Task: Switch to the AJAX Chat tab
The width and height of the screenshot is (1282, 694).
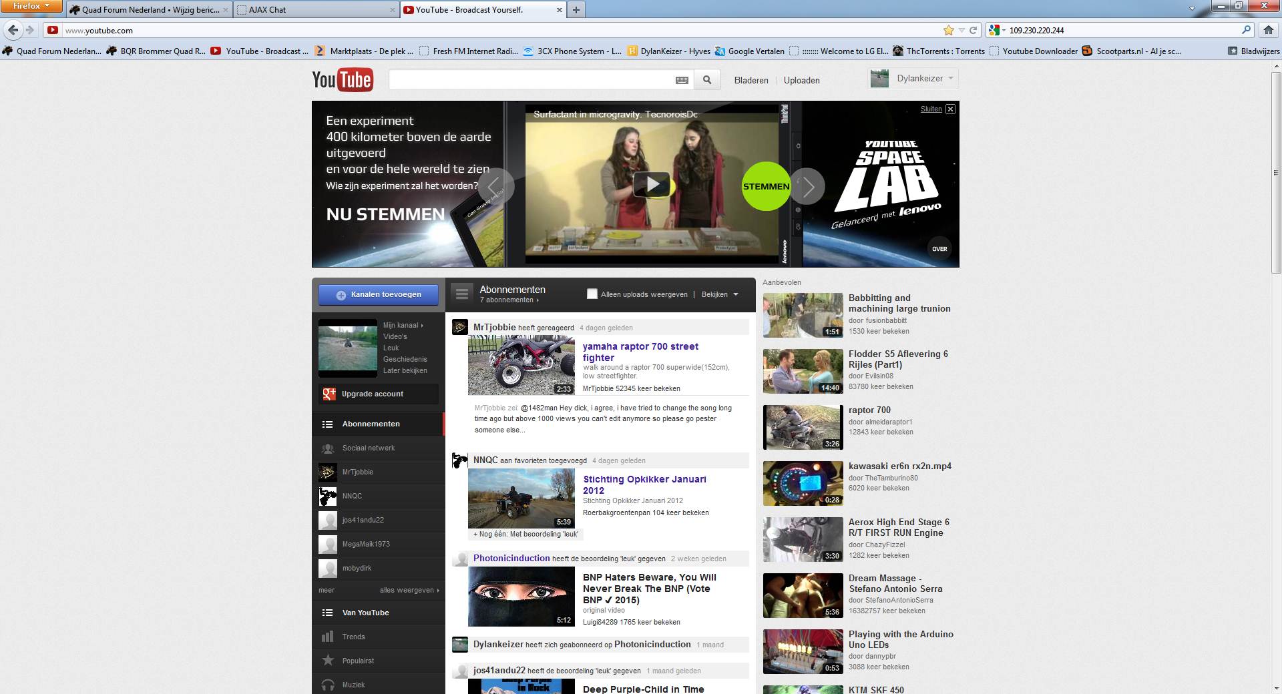Action: 314,10
